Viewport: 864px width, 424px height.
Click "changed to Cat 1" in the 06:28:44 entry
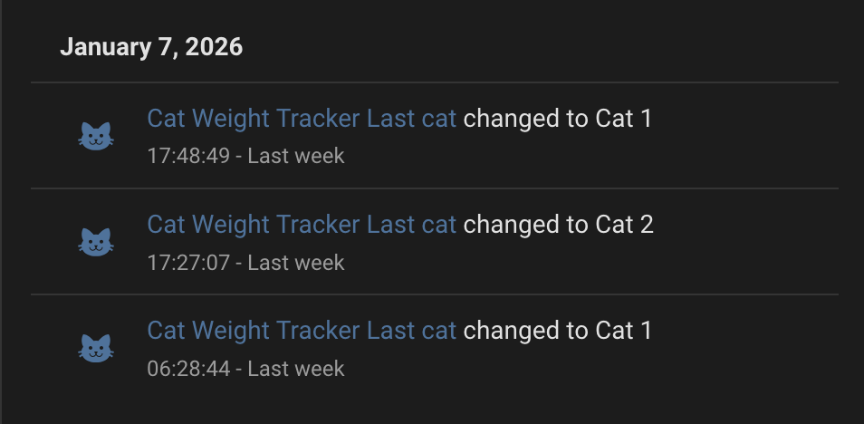pyautogui.click(x=557, y=330)
